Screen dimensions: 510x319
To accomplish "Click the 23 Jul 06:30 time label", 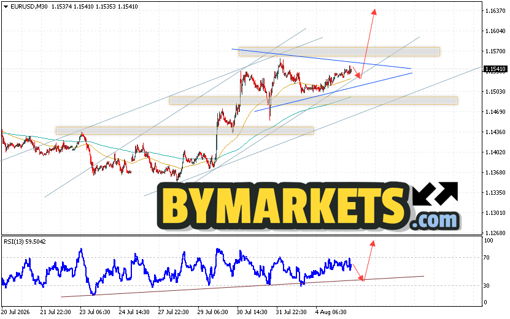I will point(95,312).
